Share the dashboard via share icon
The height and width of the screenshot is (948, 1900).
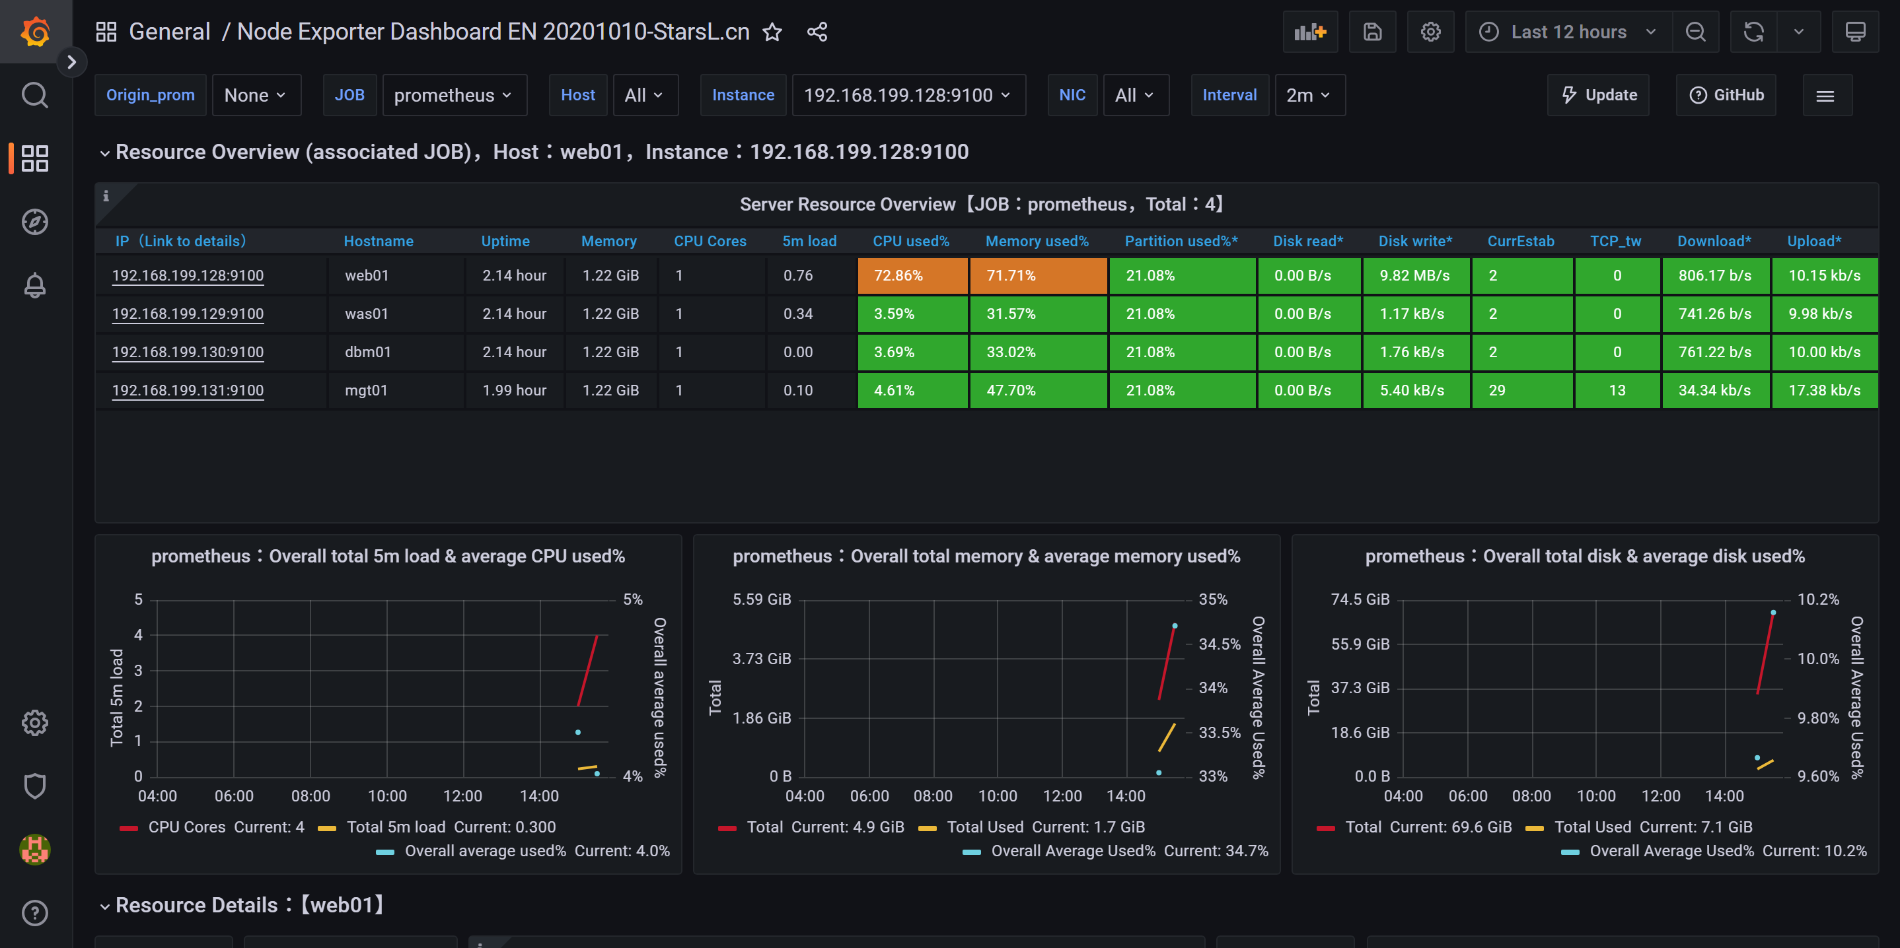pyautogui.click(x=817, y=32)
